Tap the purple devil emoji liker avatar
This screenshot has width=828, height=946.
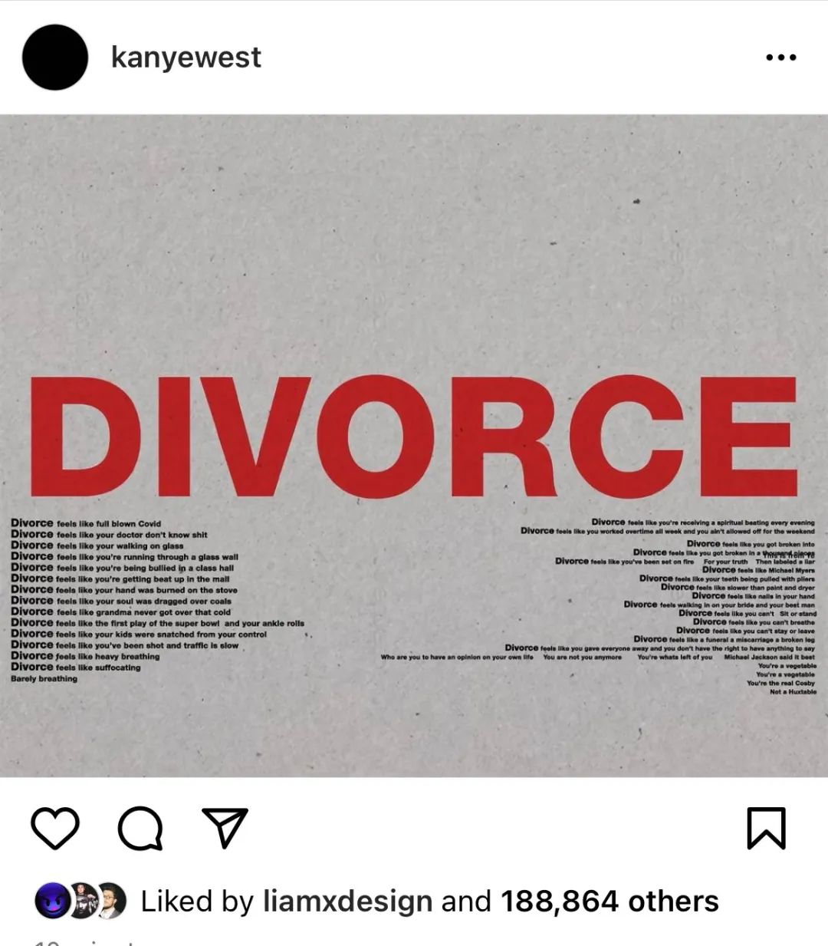(51, 901)
